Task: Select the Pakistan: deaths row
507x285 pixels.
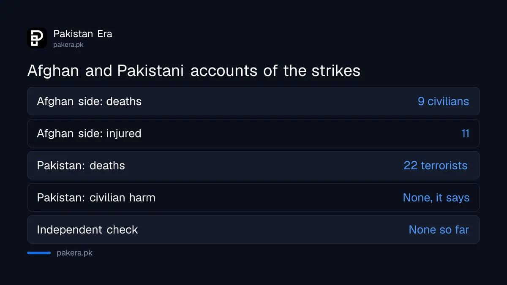Action: (253, 166)
